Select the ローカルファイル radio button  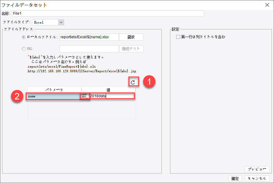coord(23,37)
